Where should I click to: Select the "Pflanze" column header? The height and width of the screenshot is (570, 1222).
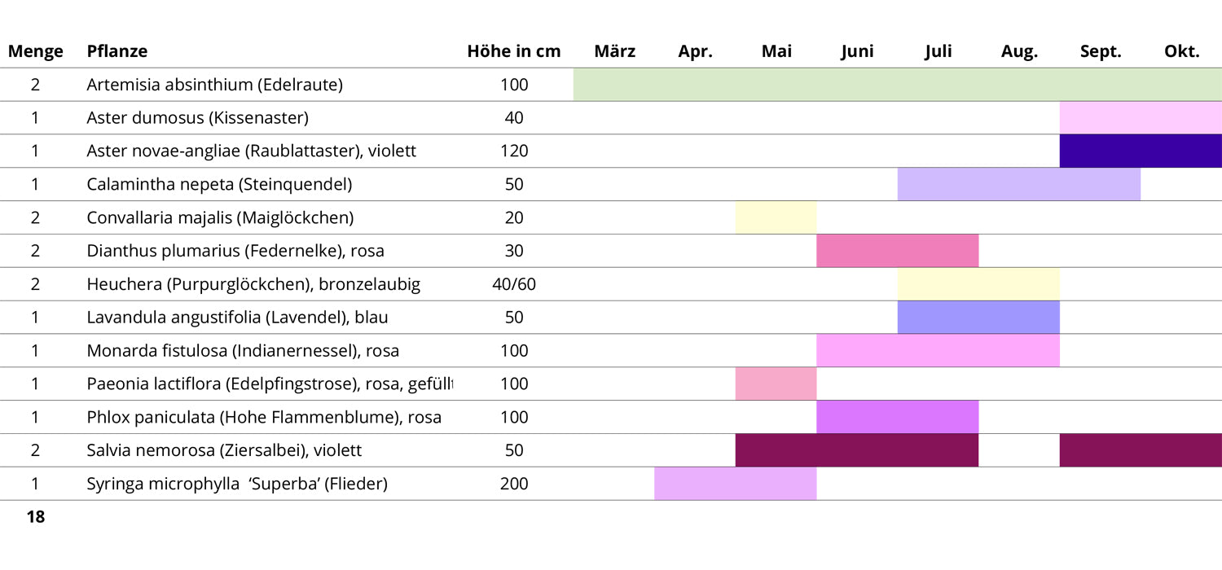click(x=117, y=51)
